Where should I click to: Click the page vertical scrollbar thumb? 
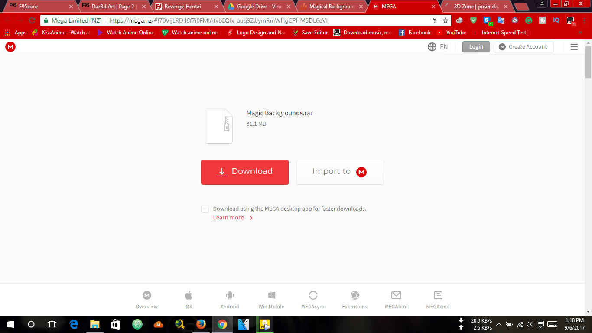[x=589, y=62]
